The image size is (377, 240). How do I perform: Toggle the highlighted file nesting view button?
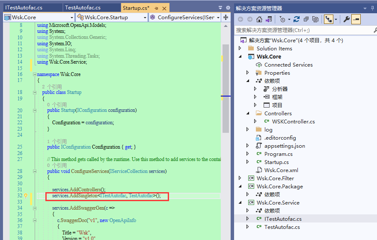pos(329,19)
